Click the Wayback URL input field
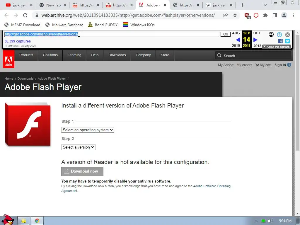 click(112, 34)
